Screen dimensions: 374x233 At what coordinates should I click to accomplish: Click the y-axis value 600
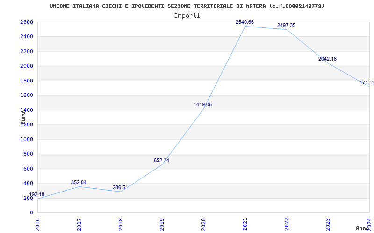click(x=28, y=169)
